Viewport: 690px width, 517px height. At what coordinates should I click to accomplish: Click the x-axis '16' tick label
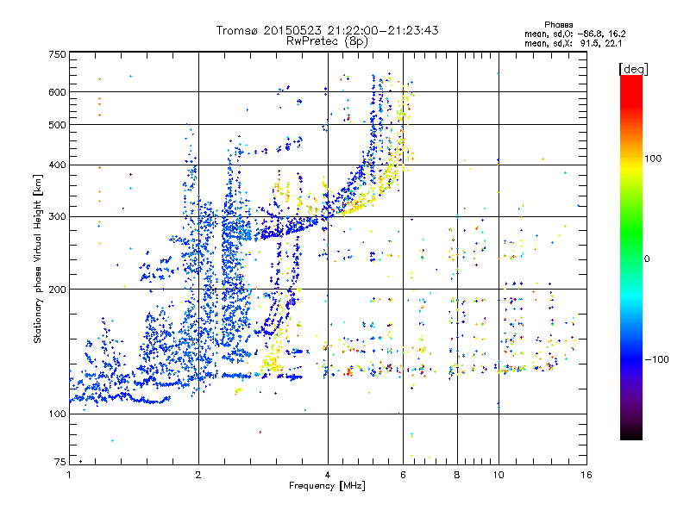(x=586, y=475)
